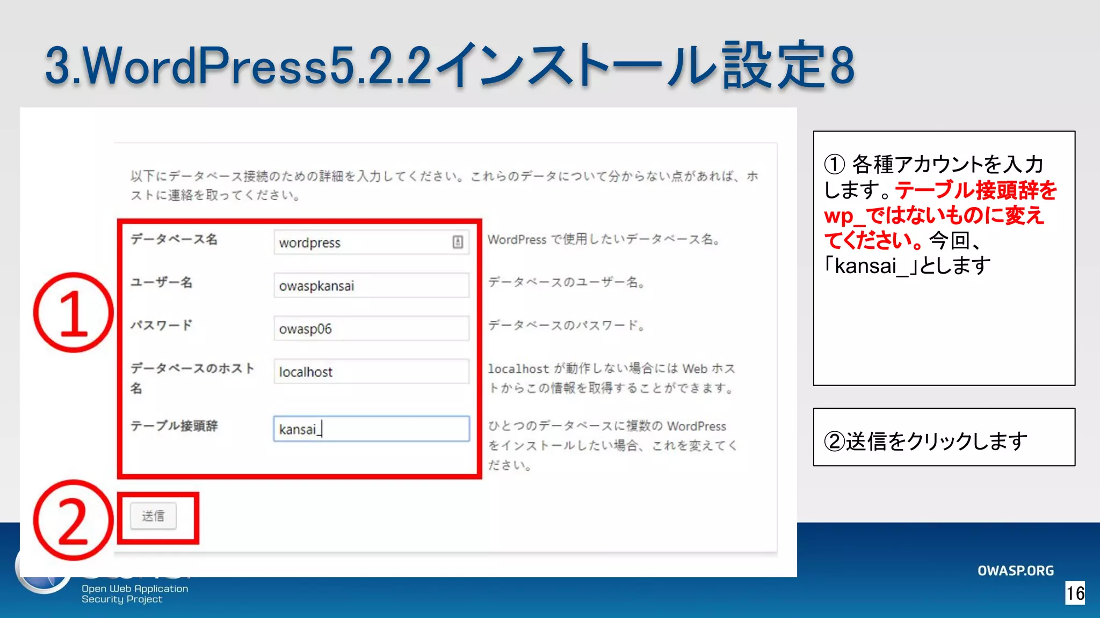Click the table prefix field containing kansai_
1100x618 pixels.
click(371, 429)
